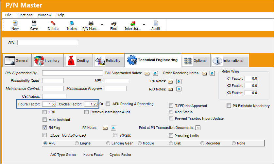Switch to the Reliability tab
The width and height of the screenshot is (274, 164).
(108, 61)
